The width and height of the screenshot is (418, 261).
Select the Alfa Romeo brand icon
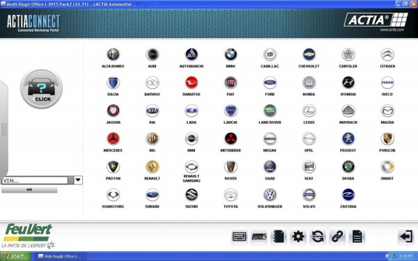pos(113,54)
